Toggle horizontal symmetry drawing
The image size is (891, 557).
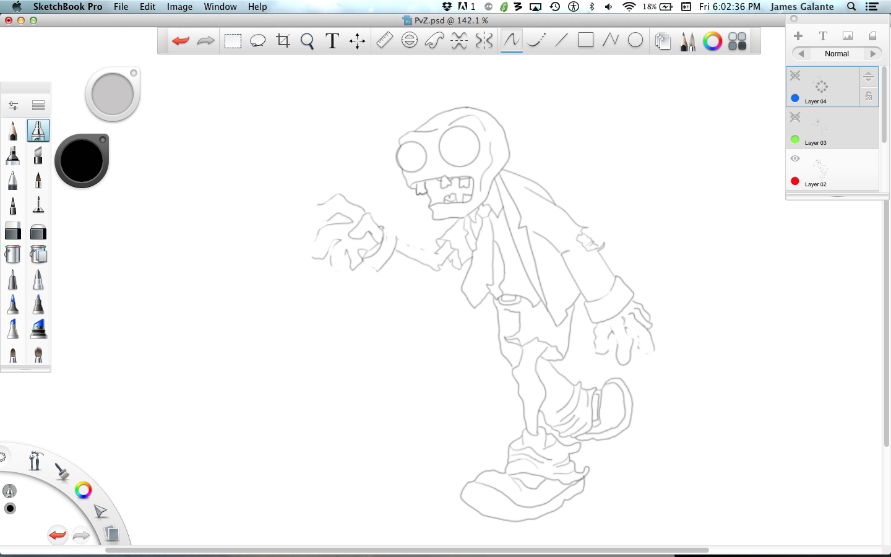(x=458, y=41)
